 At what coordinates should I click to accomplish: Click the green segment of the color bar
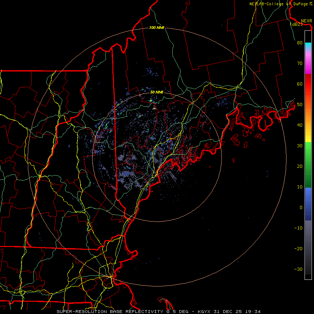[308, 165]
